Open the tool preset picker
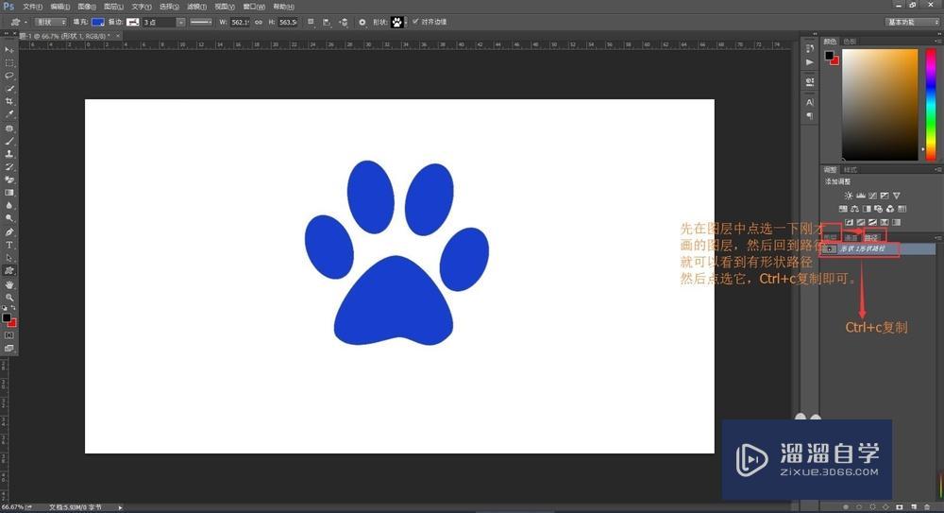 (x=18, y=22)
